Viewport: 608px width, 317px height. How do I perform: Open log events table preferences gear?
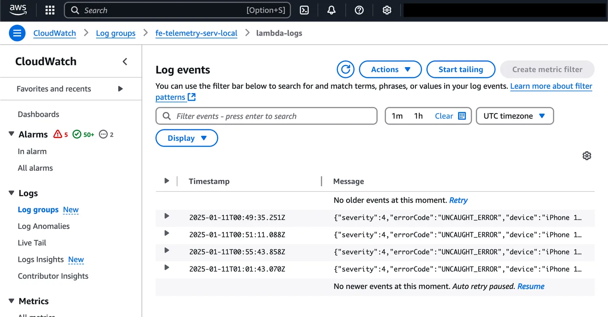click(587, 156)
